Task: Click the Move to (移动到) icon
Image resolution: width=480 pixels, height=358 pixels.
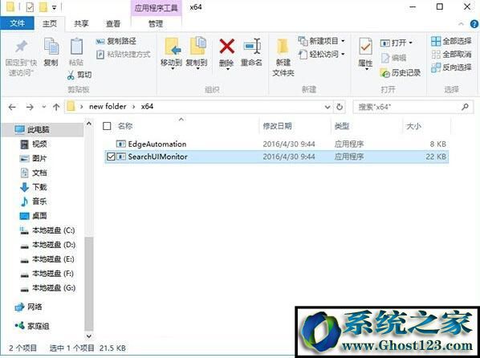Action: coord(173,47)
